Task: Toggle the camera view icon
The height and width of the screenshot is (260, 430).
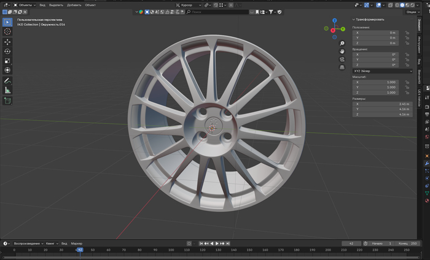Action: coord(342,59)
